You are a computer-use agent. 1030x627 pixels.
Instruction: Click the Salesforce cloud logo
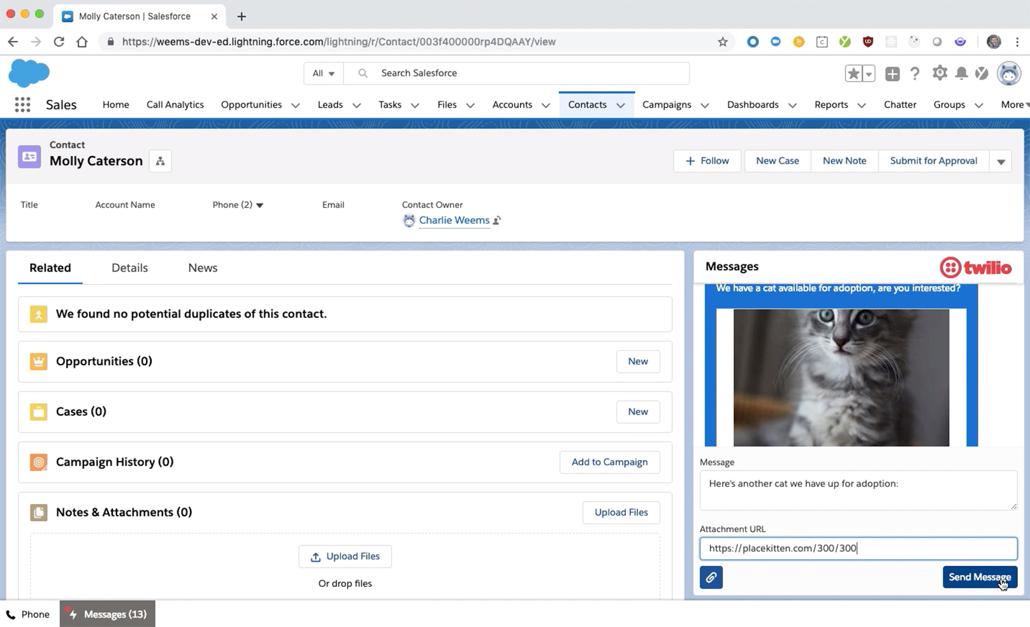tap(29, 73)
